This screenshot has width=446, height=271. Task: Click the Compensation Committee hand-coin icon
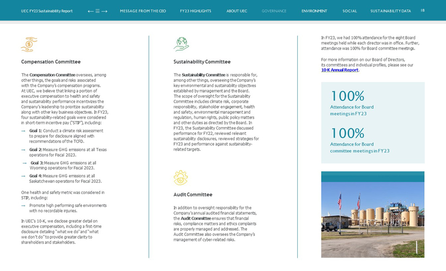coord(29,45)
